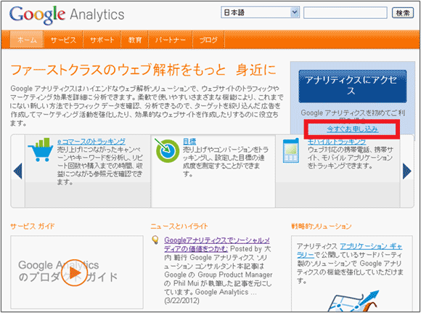The width and height of the screenshot is (421, 313).
Task: Play the product guide video
Action: (74, 273)
